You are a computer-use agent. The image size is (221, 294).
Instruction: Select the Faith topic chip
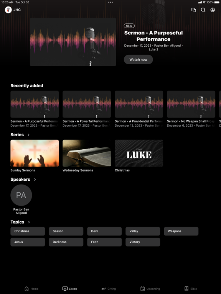[104, 242]
